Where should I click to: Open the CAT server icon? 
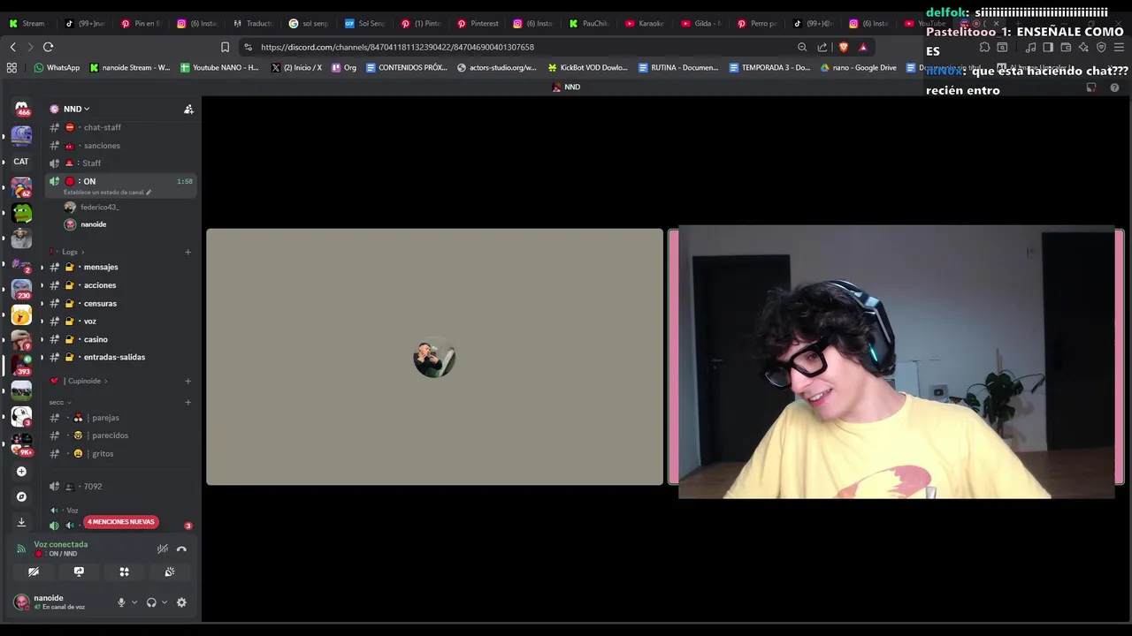click(21, 162)
